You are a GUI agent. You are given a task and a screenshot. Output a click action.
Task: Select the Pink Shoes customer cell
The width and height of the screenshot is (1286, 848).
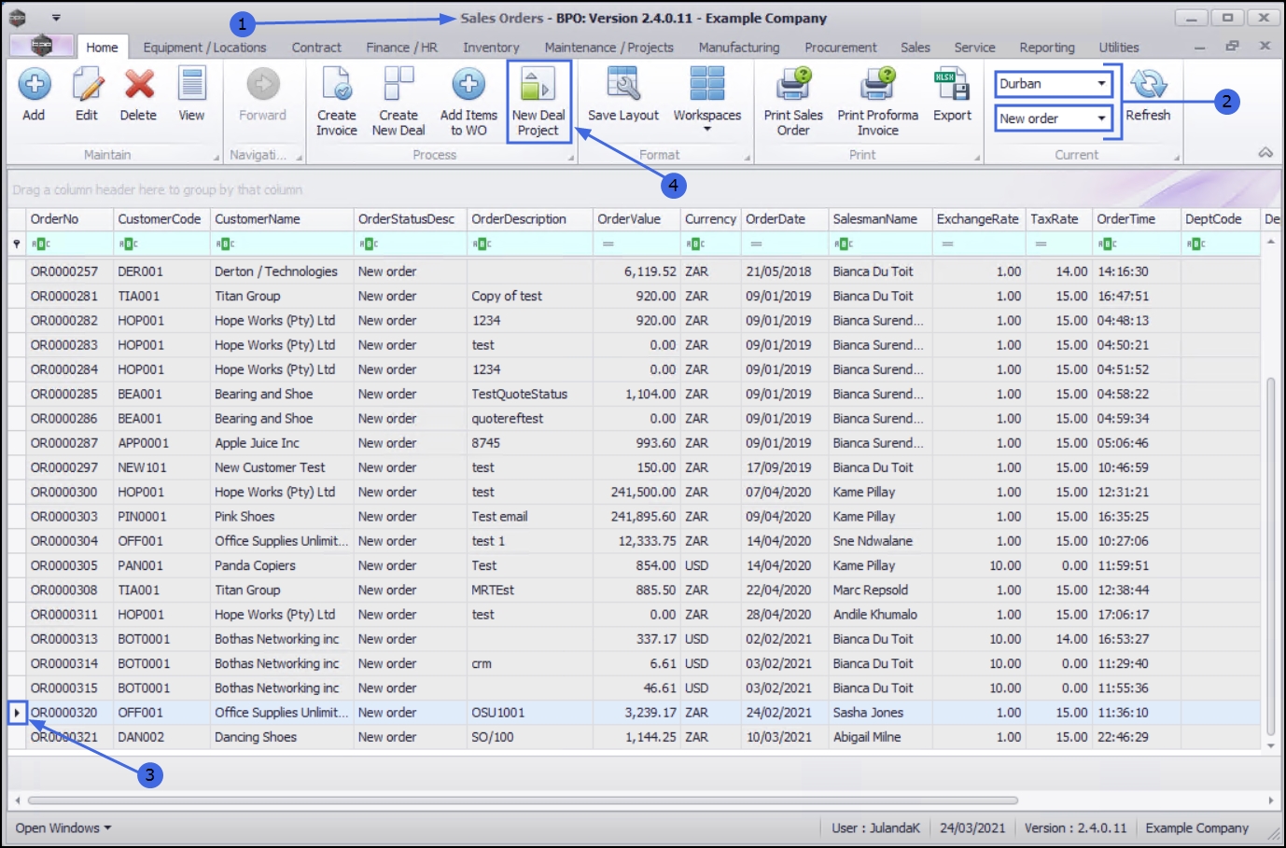pos(282,517)
